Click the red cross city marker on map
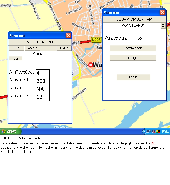The width and height of the screenshot is (170, 185). 91,65
